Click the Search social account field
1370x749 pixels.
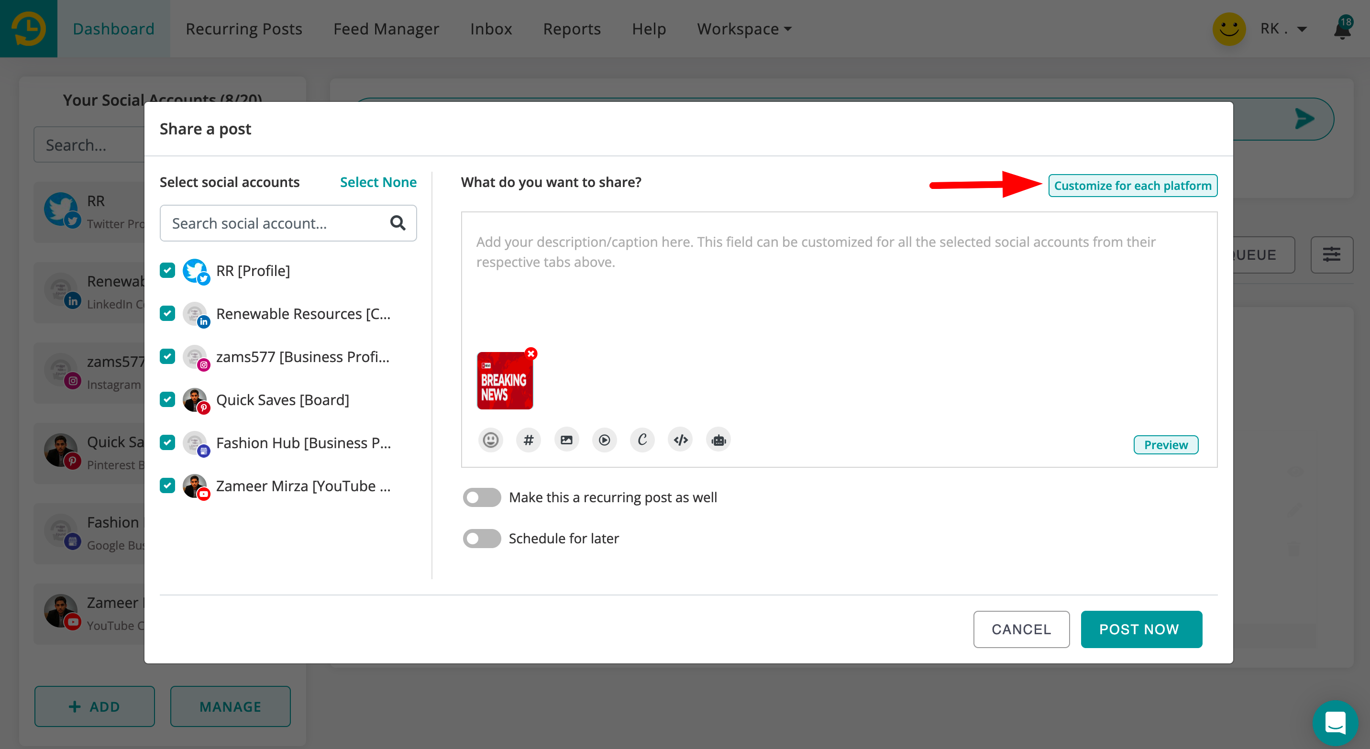[x=288, y=223]
